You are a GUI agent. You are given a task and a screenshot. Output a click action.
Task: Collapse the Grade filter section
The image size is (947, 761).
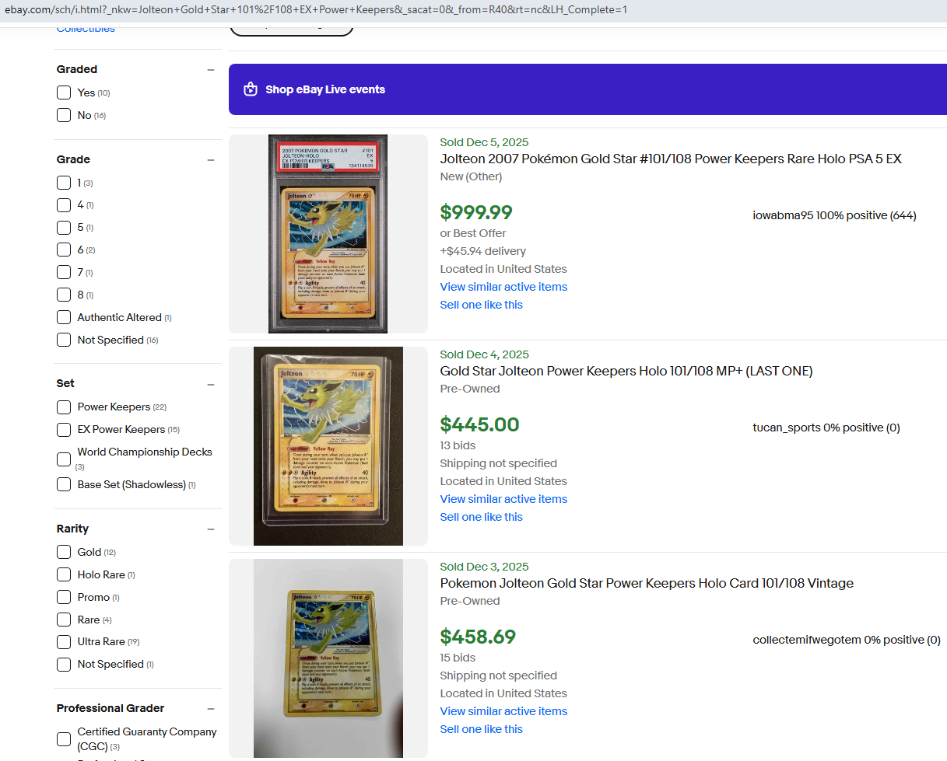point(210,159)
